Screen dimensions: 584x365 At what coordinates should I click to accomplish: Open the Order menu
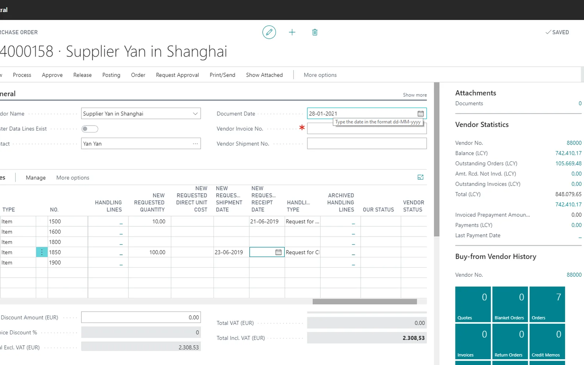(138, 75)
